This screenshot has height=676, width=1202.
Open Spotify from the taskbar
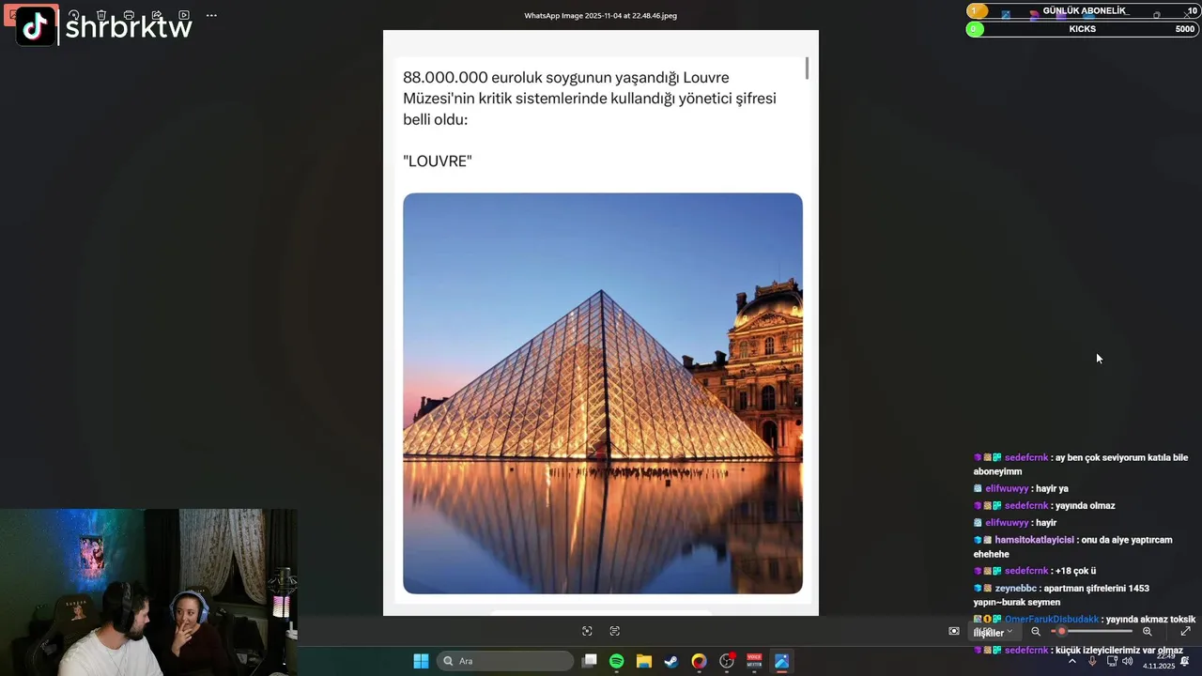[x=617, y=661]
